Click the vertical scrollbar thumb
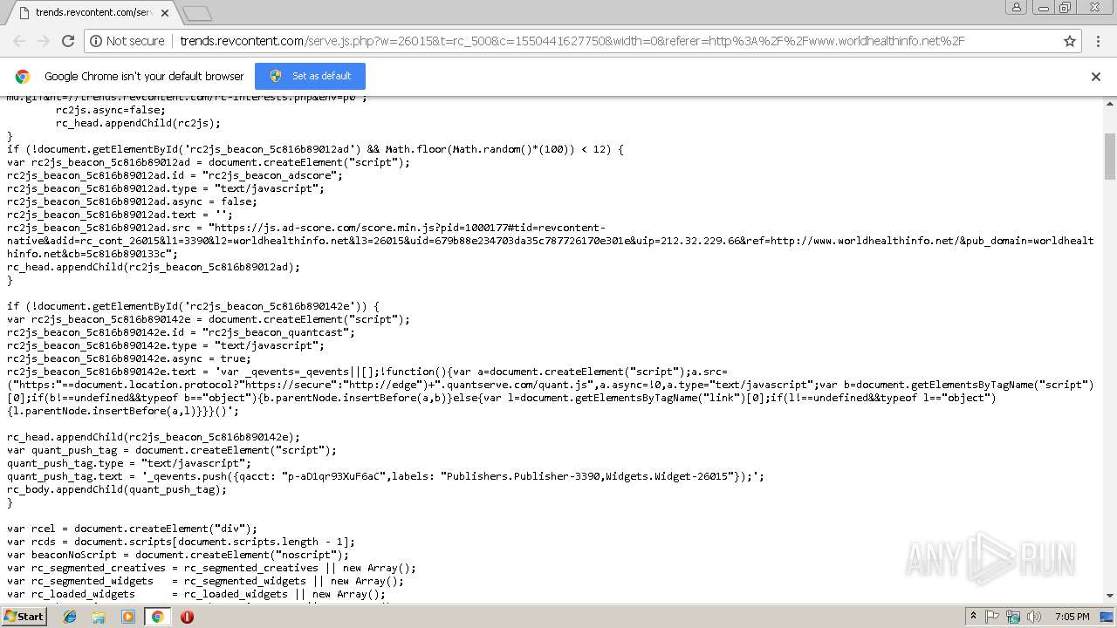The image size is (1117, 628). [x=1110, y=156]
